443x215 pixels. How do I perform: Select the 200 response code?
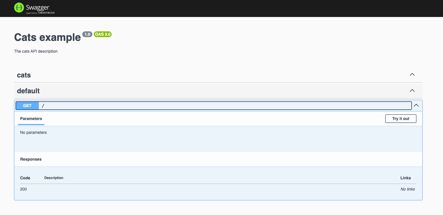(24, 189)
